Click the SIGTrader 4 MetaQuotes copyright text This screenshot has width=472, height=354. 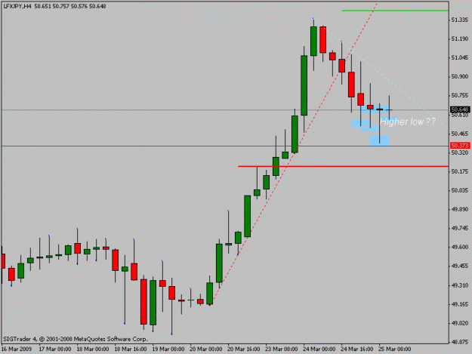tap(76, 339)
